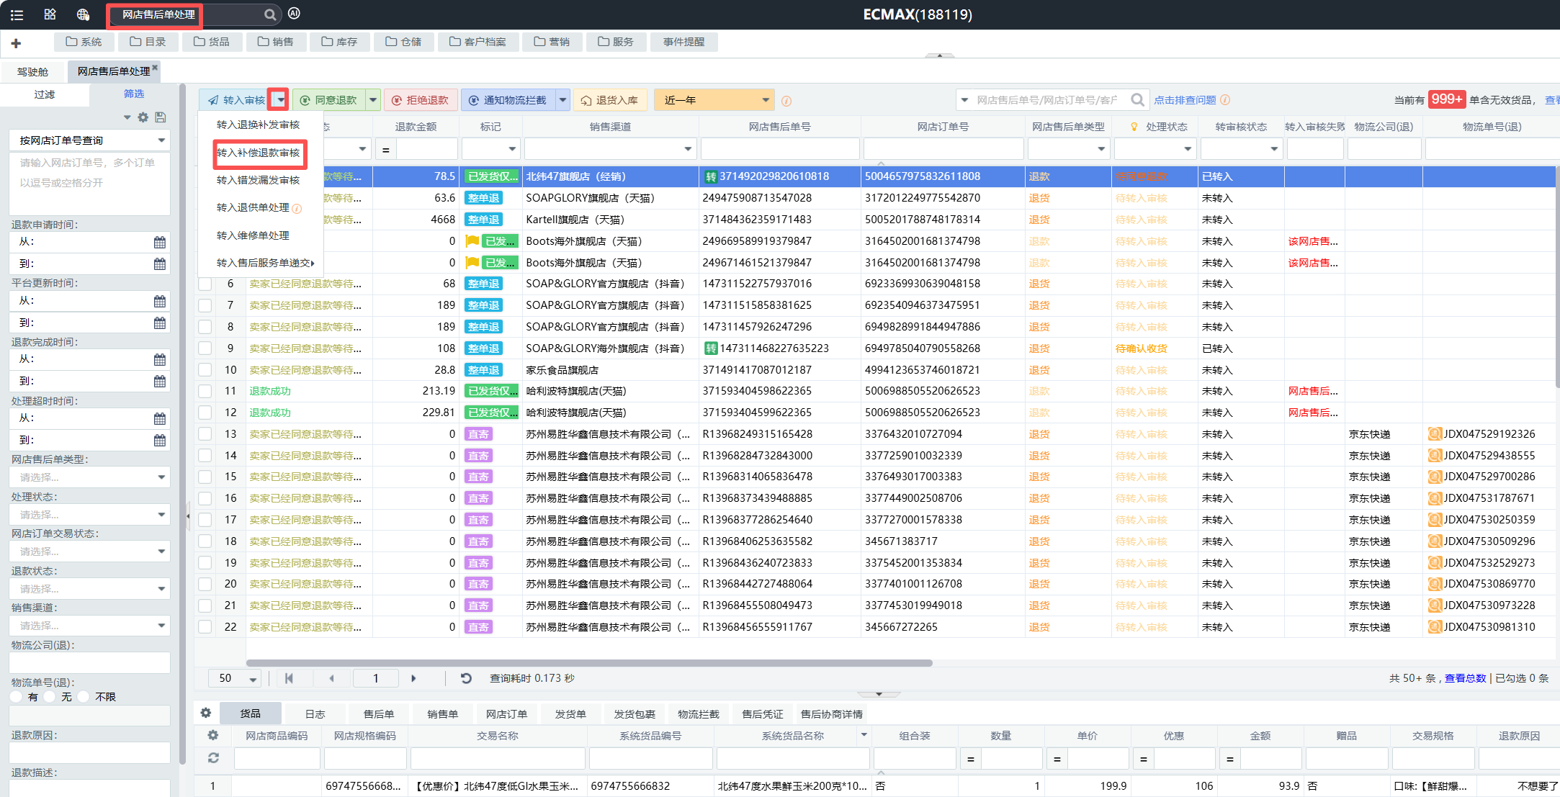Open calendar for 平台更新时间 到 field
This screenshot has width=1560, height=797.
160,323
